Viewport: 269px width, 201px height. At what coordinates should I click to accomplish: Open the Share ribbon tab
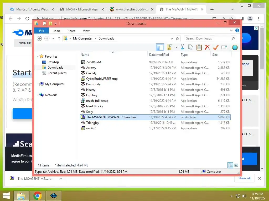(71, 31)
